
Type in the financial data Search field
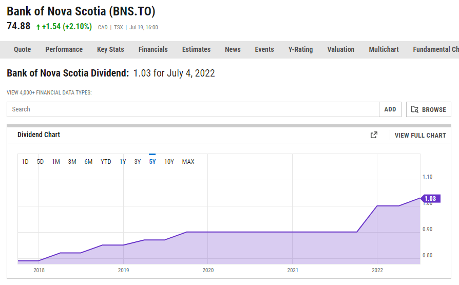click(x=193, y=109)
